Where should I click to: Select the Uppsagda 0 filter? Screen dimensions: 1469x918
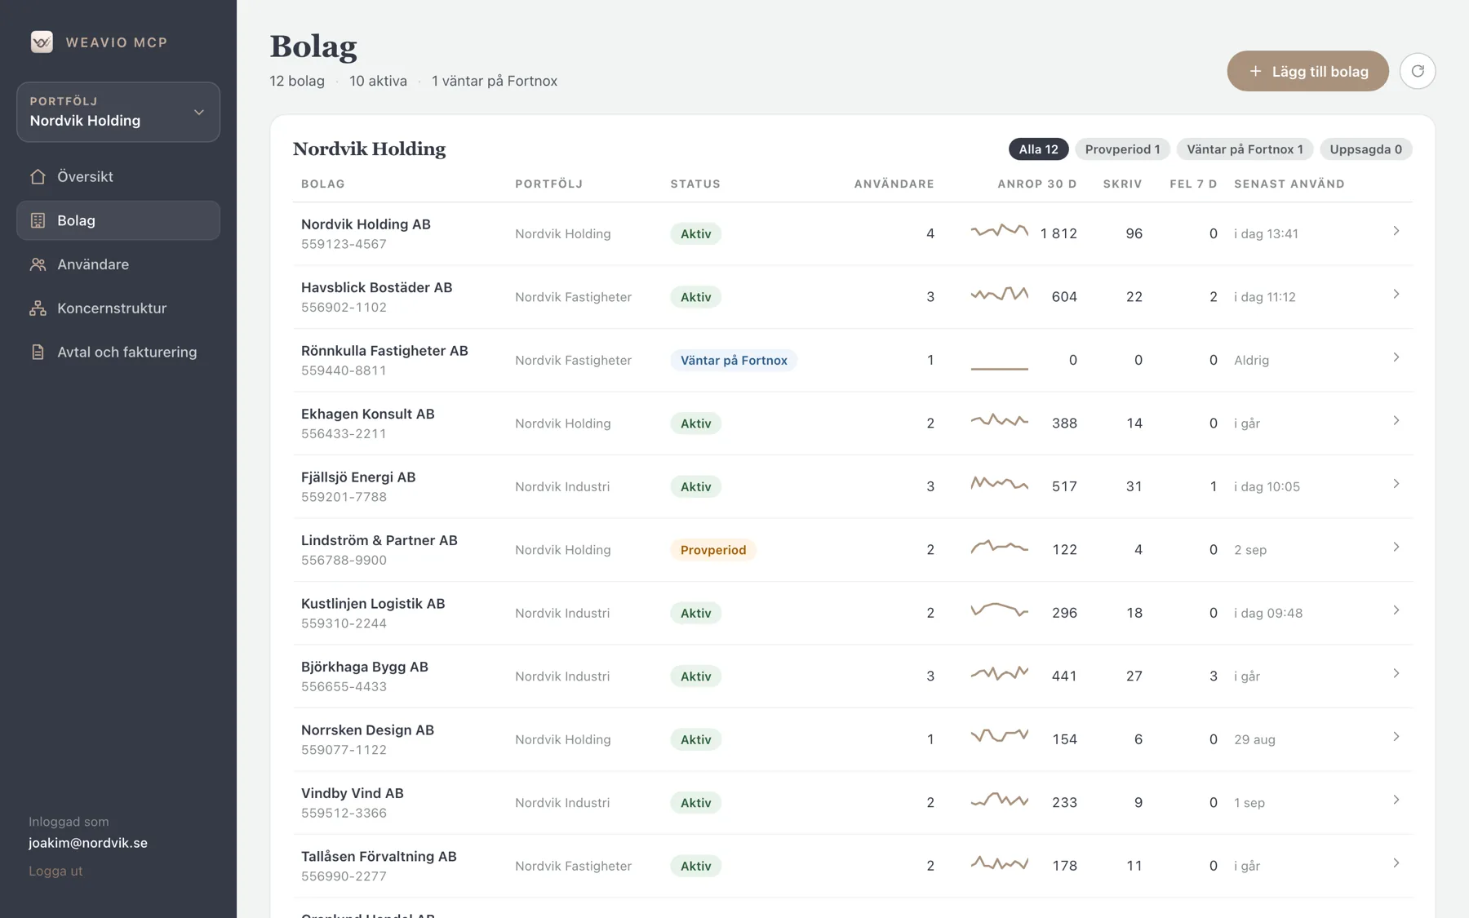click(x=1365, y=149)
